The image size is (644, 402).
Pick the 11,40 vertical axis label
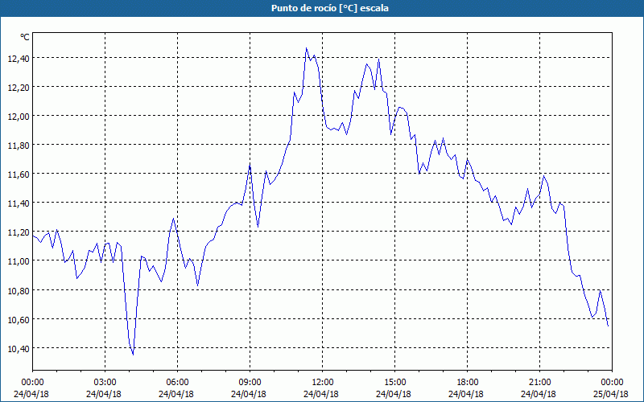(x=19, y=203)
